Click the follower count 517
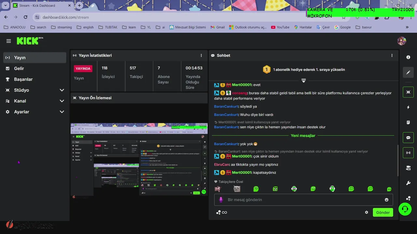Image resolution: width=417 pixels, height=234 pixels. 133,68
